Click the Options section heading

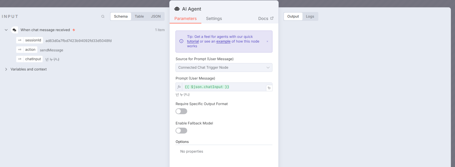[x=182, y=142]
